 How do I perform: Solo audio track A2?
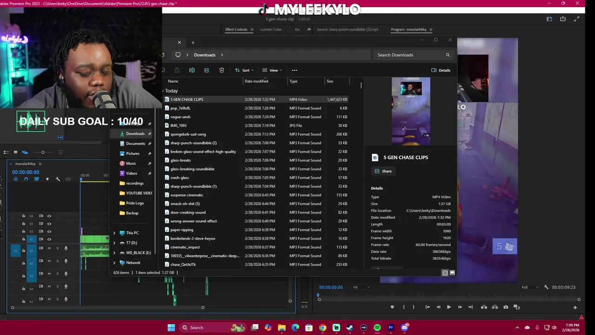coord(57,261)
